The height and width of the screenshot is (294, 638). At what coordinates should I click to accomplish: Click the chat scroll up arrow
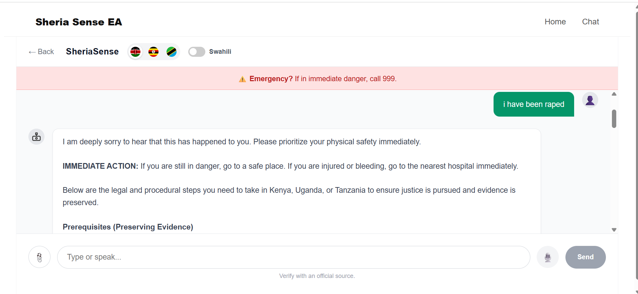pos(614,94)
